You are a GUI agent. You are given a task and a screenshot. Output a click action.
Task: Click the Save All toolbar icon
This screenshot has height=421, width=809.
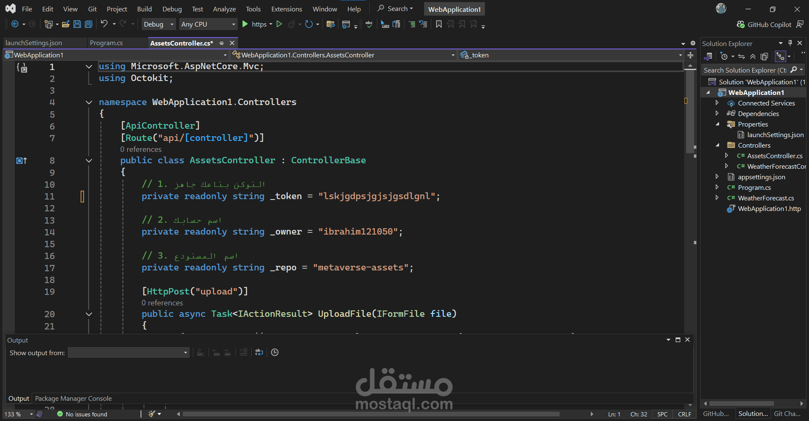tap(89, 24)
